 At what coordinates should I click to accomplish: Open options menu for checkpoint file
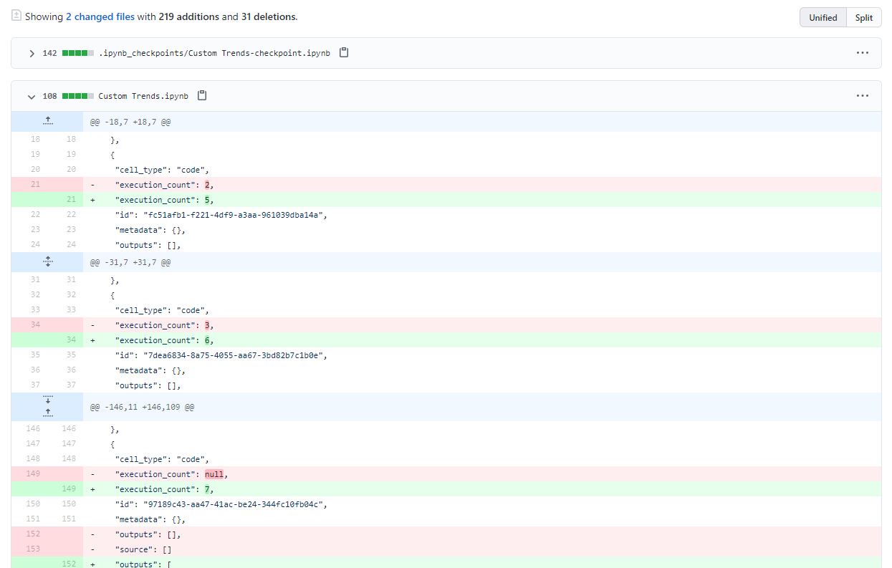click(x=862, y=53)
